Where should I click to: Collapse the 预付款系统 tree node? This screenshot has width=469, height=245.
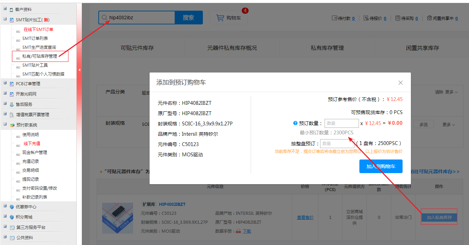(x=5, y=124)
